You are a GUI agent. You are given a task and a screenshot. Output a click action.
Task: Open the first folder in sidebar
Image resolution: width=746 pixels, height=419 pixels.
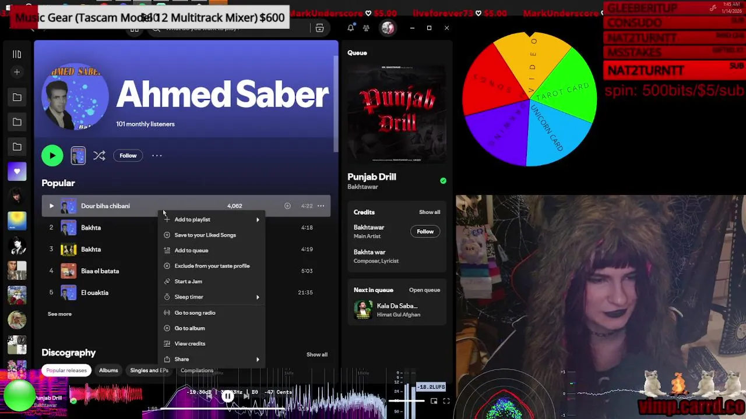point(17,97)
